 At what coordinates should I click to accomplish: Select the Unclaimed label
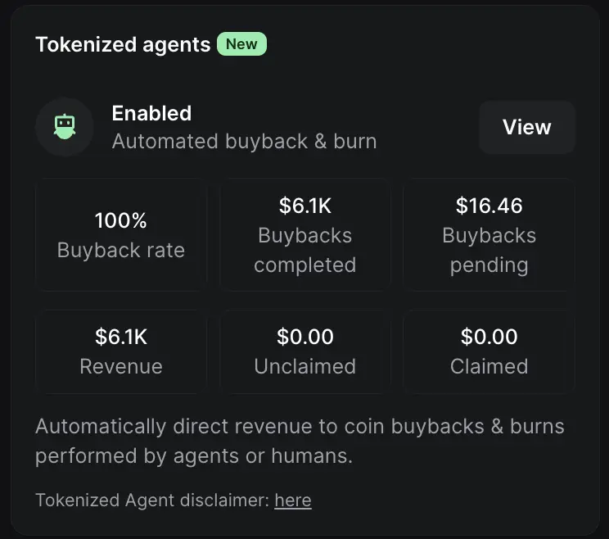click(304, 366)
